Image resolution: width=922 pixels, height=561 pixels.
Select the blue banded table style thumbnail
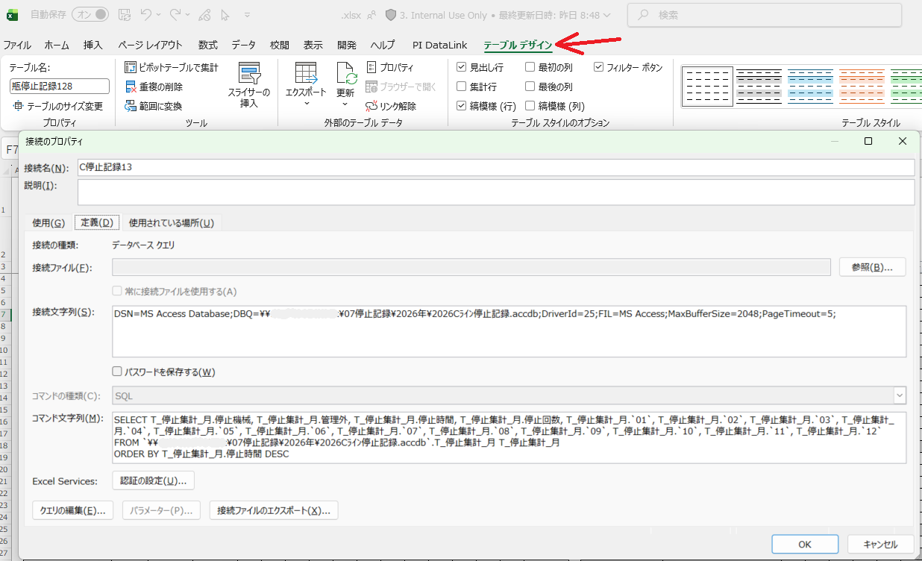(810, 87)
